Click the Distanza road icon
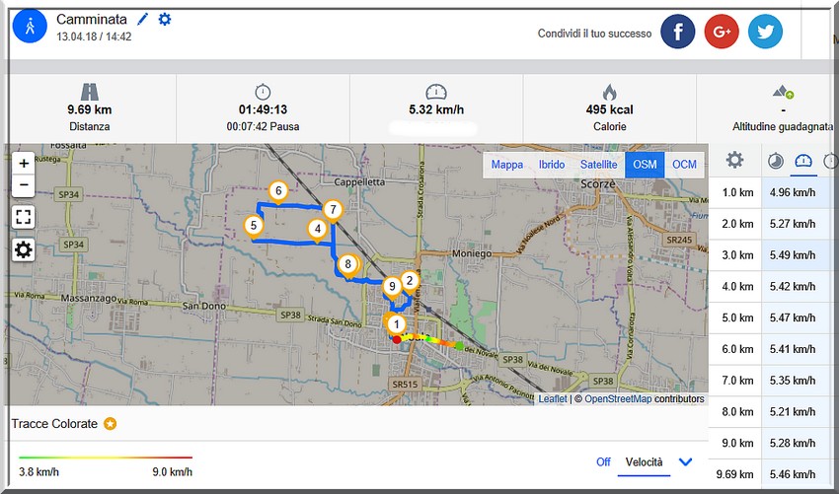 coord(90,92)
